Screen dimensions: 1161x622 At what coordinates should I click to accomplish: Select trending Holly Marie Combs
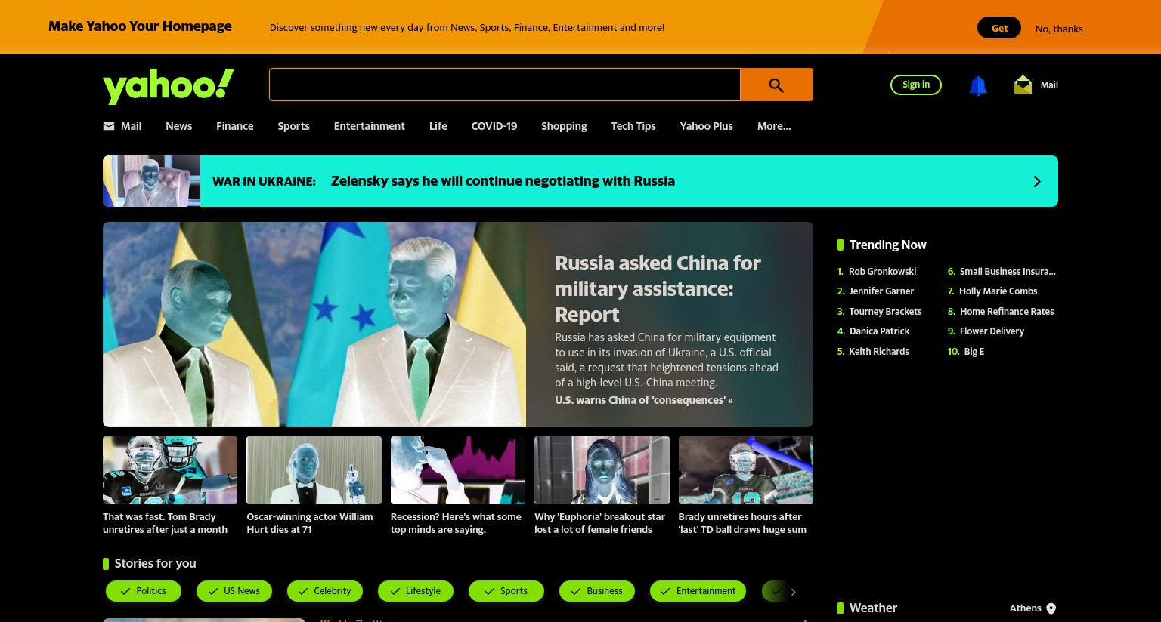(998, 291)
